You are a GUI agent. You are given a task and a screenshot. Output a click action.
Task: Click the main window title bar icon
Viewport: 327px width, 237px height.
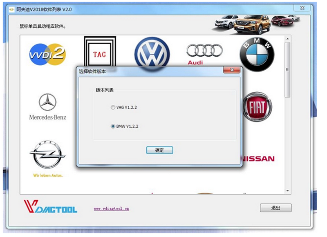pos(12,9)
